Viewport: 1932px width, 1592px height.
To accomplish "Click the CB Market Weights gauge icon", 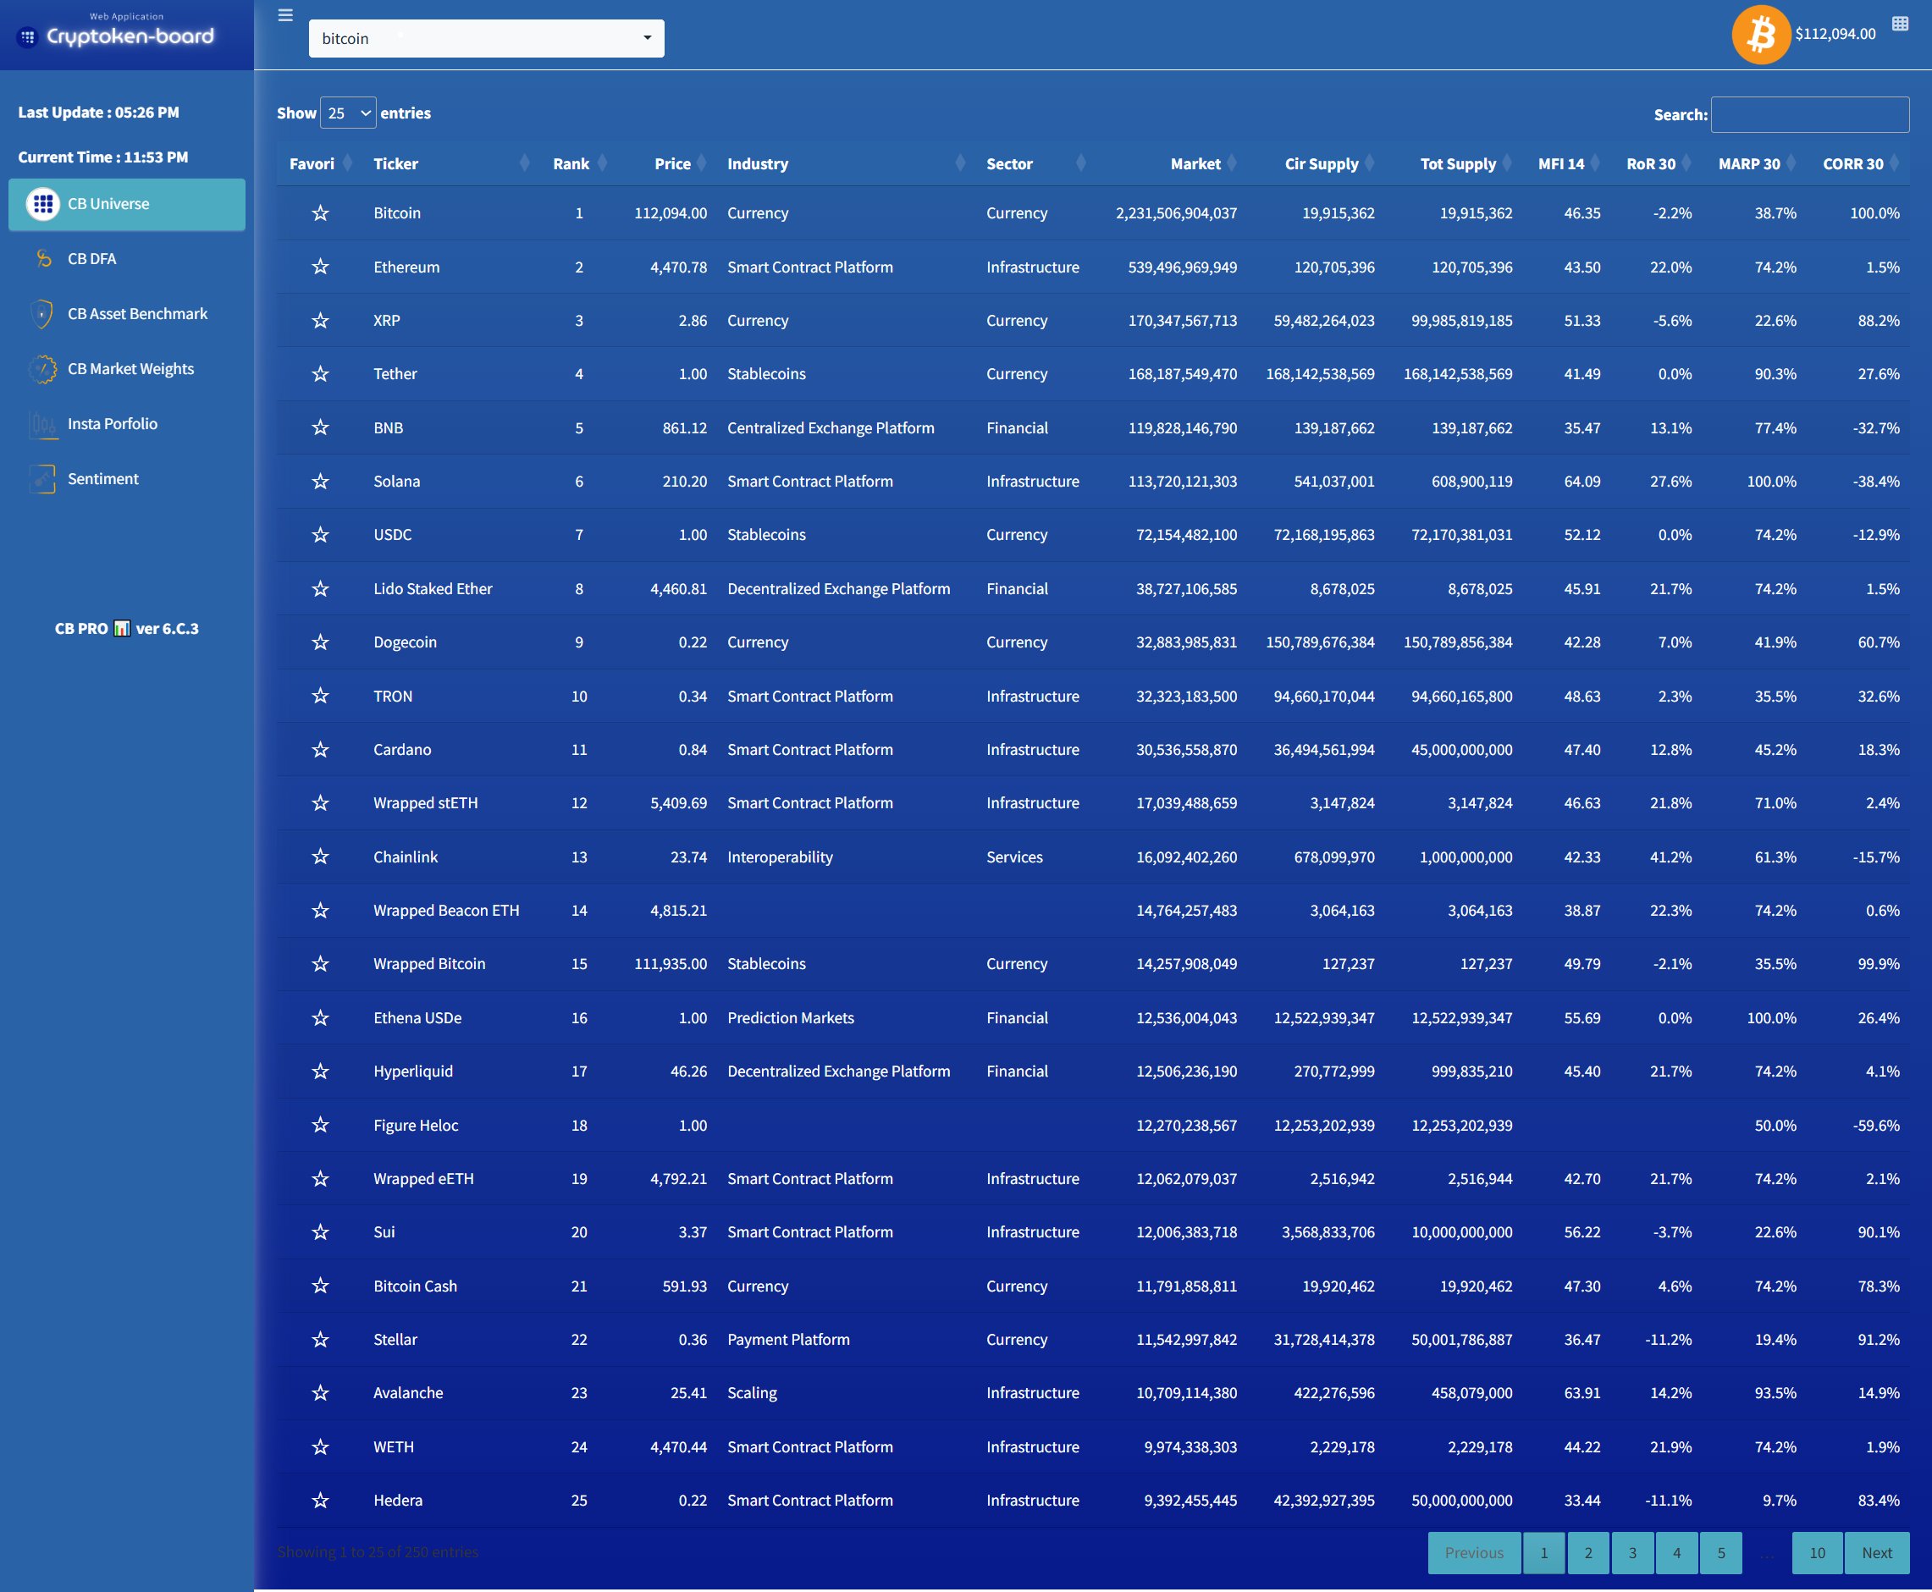I will (42, 369).
